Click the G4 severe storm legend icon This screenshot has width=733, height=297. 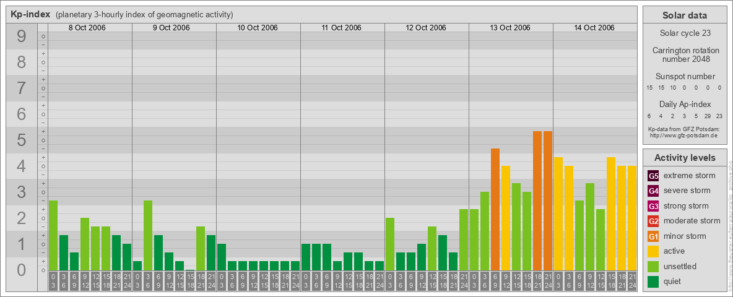click(653, 191)
